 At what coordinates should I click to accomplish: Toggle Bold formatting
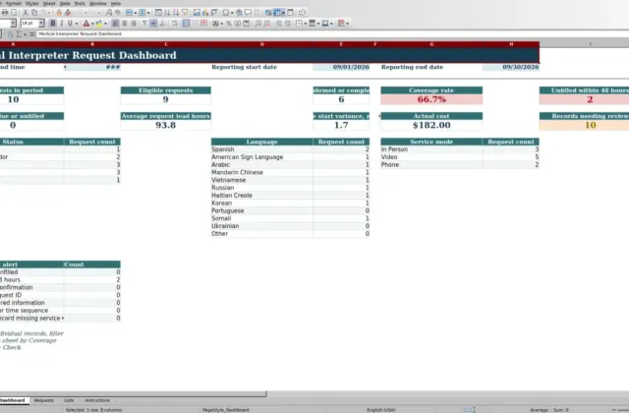pyautogui.click(x=53, y=24)
